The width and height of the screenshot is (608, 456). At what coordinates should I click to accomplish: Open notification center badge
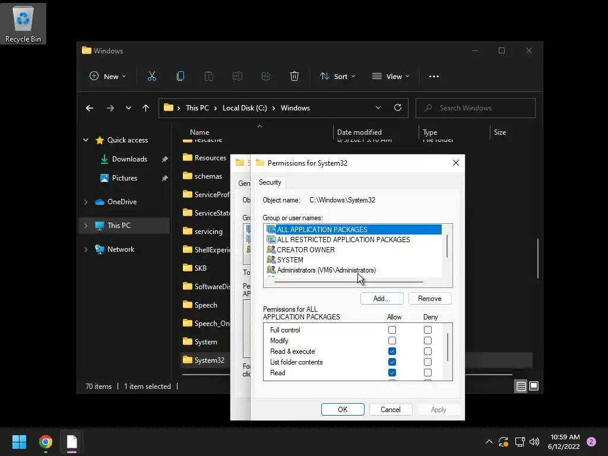(591, 442)
